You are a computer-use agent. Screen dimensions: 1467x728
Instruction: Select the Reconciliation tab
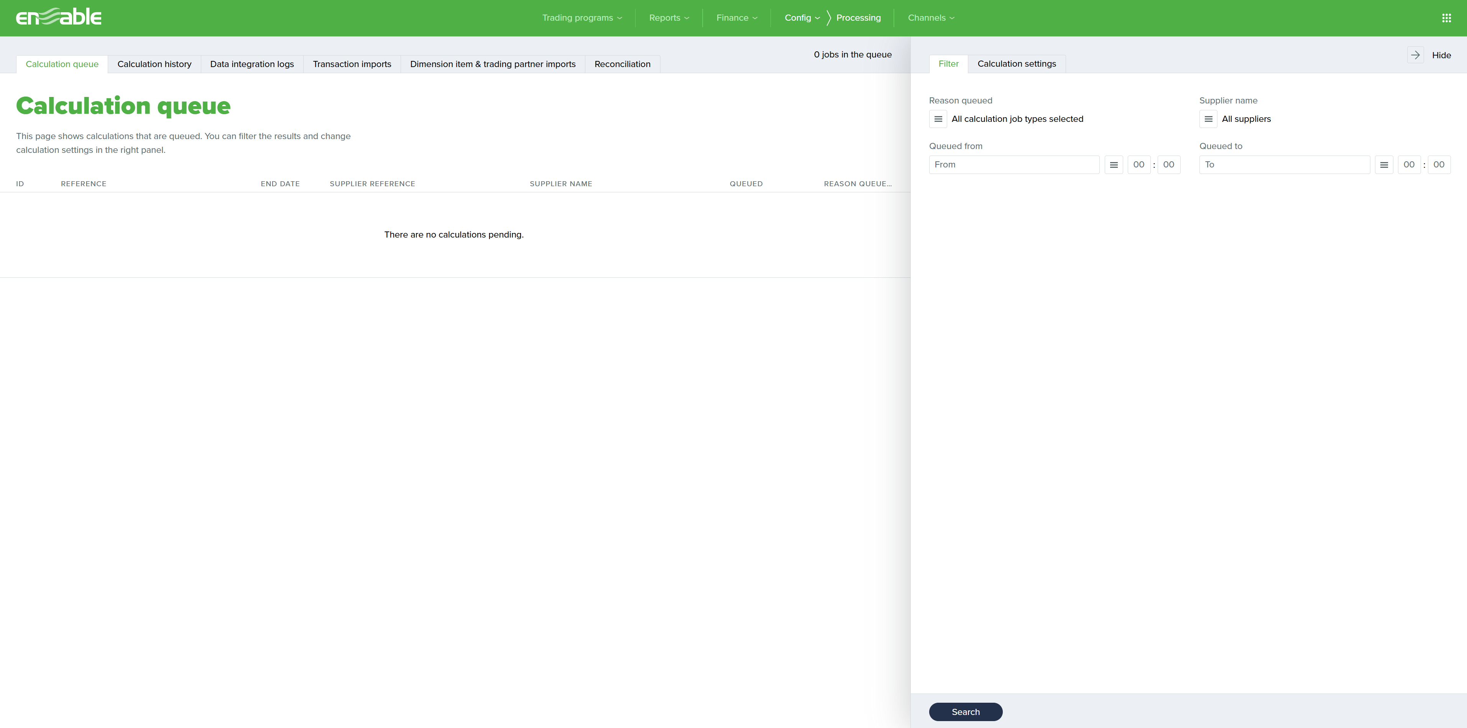pyautogui.click(x=622, y=64)
